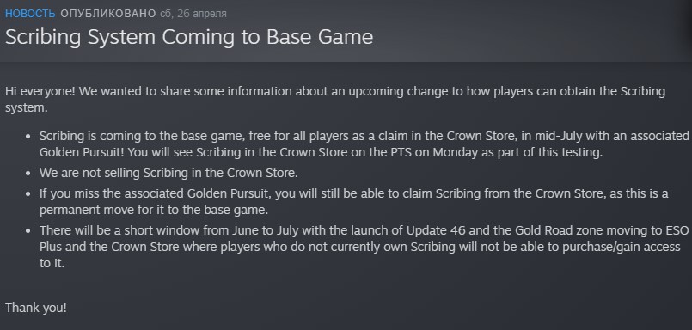Screen dimensions: 692x330
Task: Click the publish date сб, 26 апреля
Action: (193, 14)
